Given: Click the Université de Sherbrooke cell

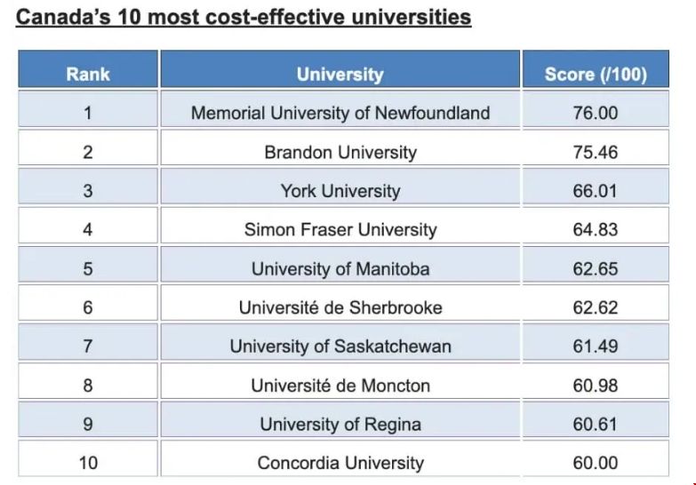Looking at the screenshot, I should tap(340, 307).
